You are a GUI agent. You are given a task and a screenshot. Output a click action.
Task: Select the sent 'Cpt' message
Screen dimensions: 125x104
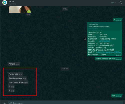click(x=117, y=96)
